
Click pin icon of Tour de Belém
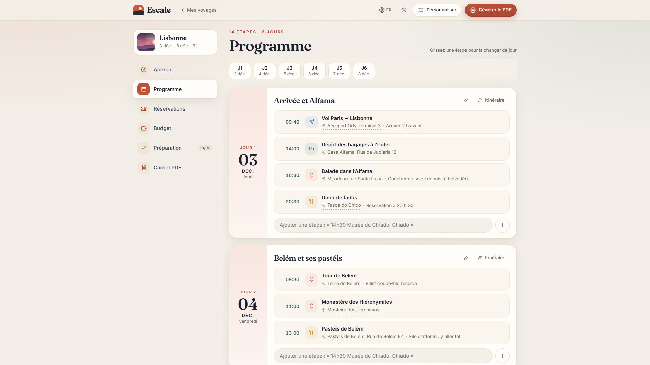(x=311, y=279)
